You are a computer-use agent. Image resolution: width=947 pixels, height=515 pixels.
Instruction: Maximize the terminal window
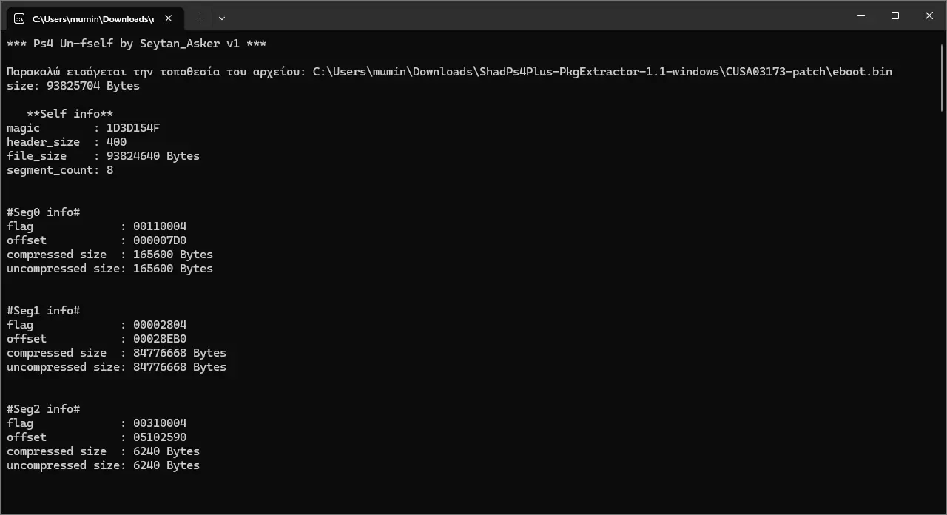895,16
